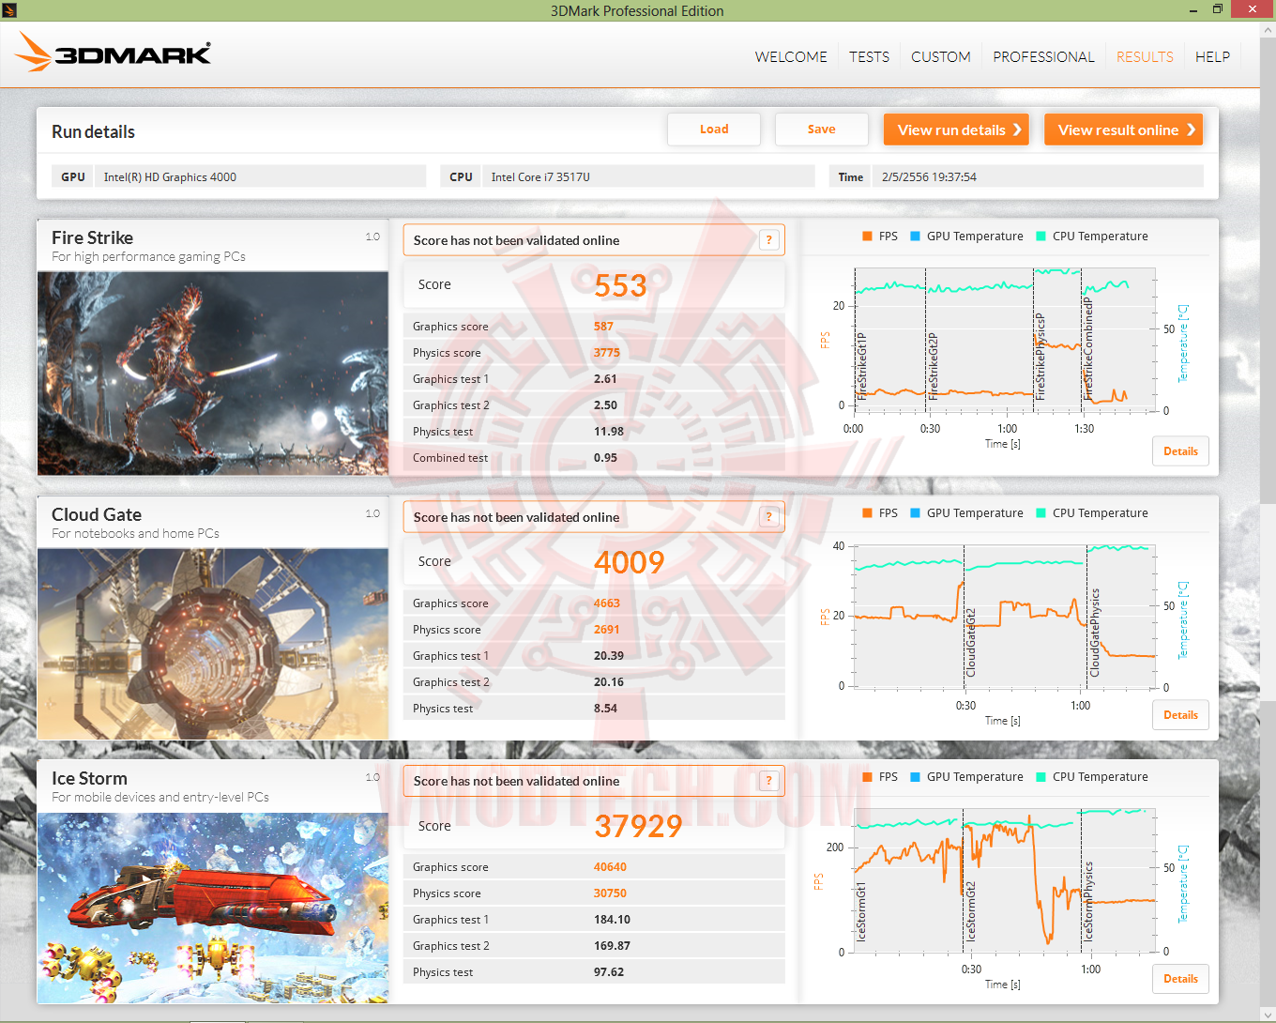Click the Fire Strike Physics score 3775
1276x1023 pixels.
coord(606,353)
